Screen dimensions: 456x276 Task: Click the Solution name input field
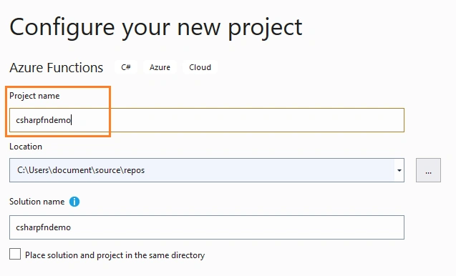pyautogui.click(x=207, y=227)
